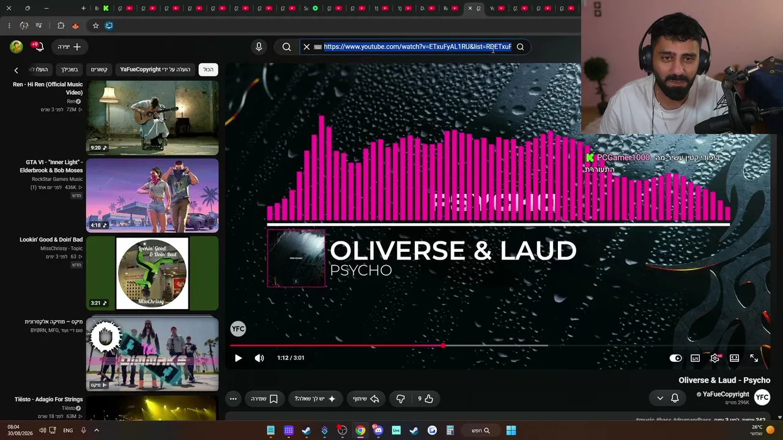The image size is (783, 440).
Task: Open the Lookin' Good & Doin' Bad thumbnail
Action: click(152, 273)
